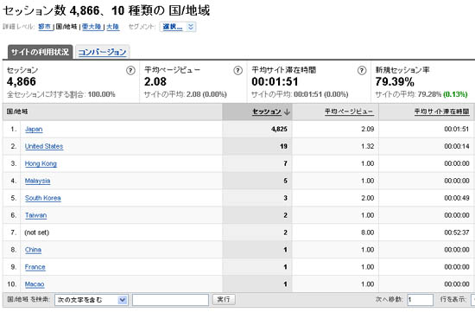Select 都市 detail level link
475x325 pixels.
45,27
